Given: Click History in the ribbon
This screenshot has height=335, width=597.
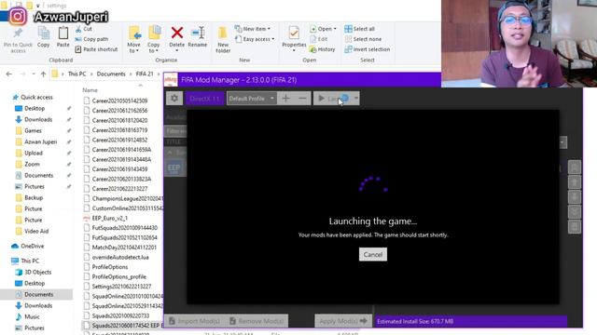Looking at the screenshot, I should (x=323, y=49).
